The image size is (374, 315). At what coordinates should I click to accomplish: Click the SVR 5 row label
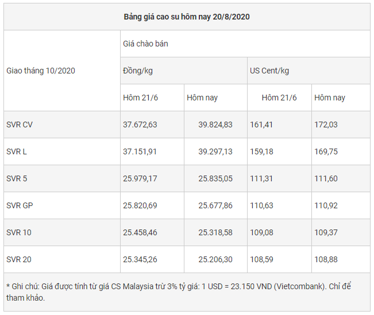click(17, 178)
